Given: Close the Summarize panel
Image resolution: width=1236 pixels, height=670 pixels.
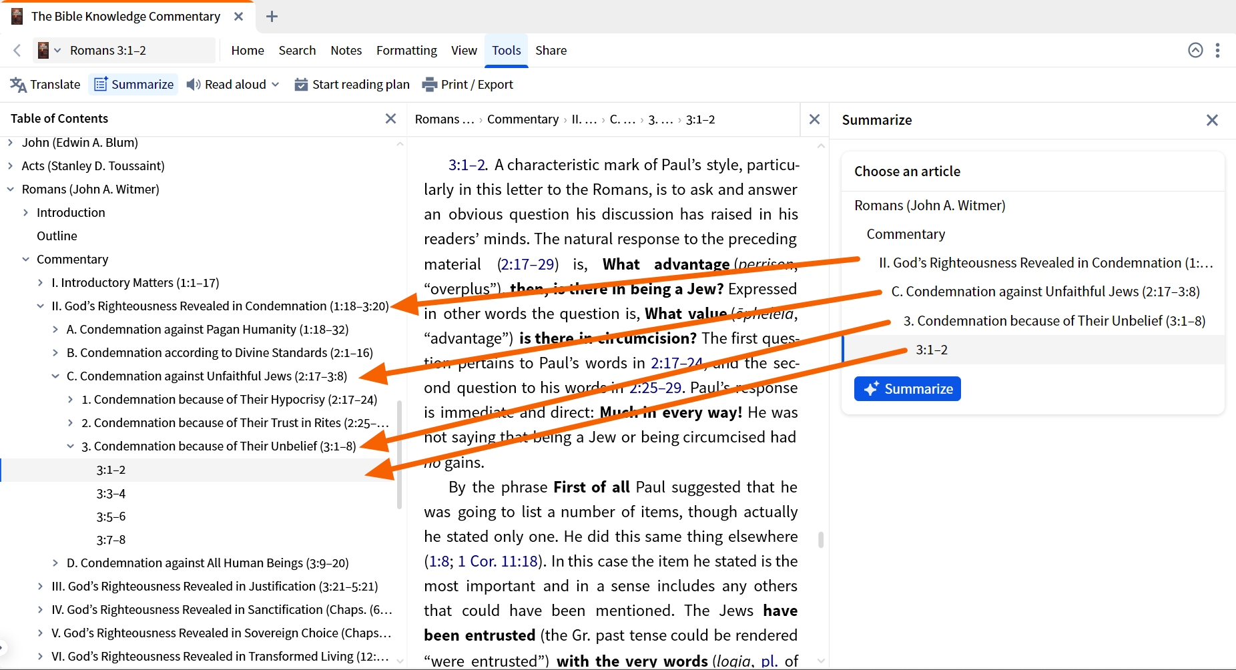Looking at the screenshot, I should point(1212,120).
